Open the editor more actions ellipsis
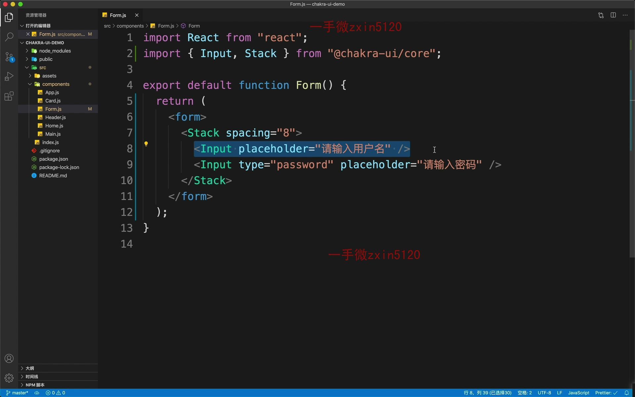This screenshot has height=397, width=635. [625, 15]
